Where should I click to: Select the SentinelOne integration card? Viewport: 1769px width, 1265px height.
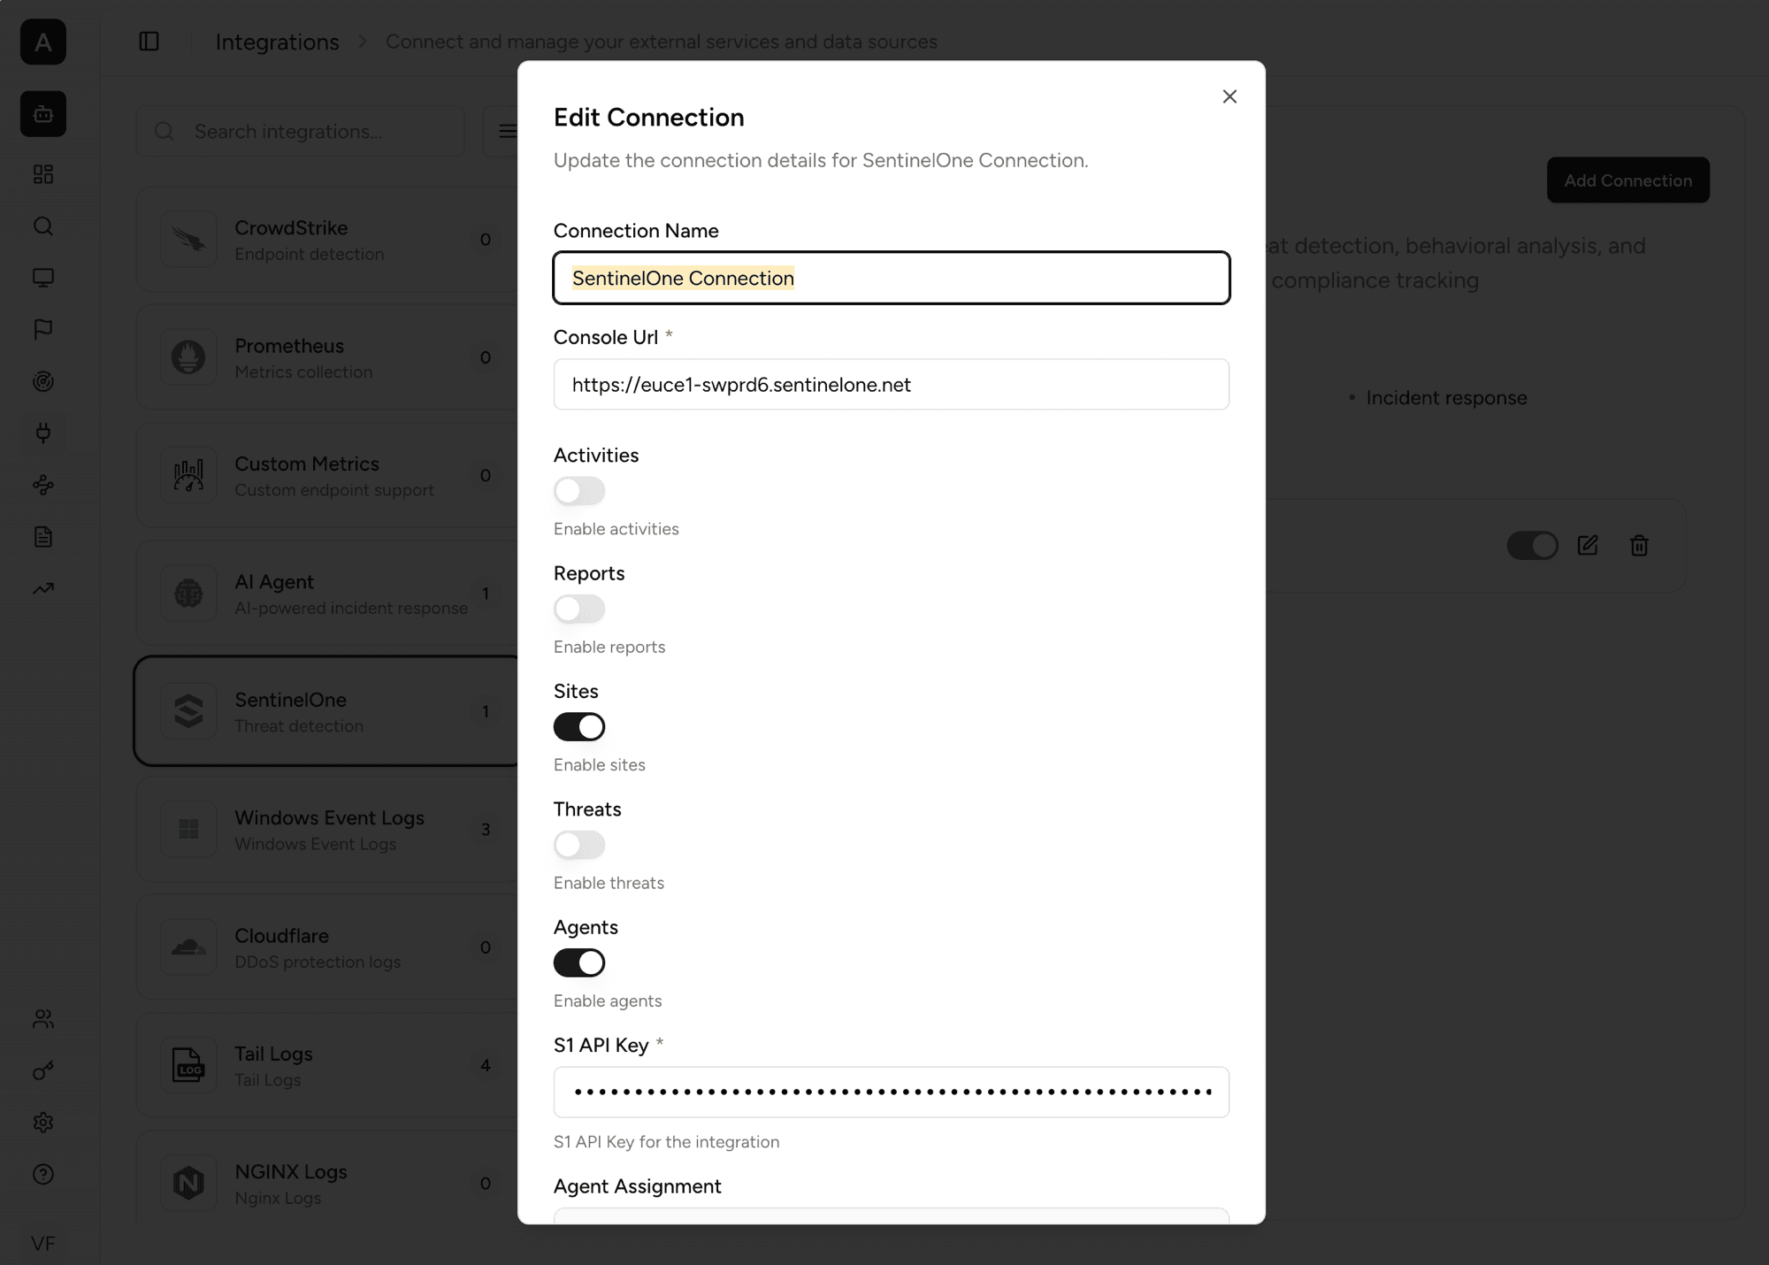click(326, 711)
